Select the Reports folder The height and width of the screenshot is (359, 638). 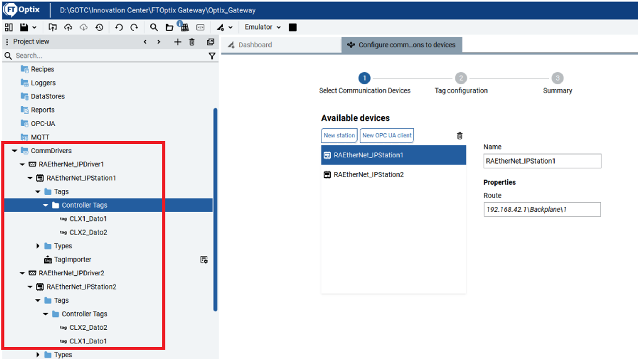[43, 110]
